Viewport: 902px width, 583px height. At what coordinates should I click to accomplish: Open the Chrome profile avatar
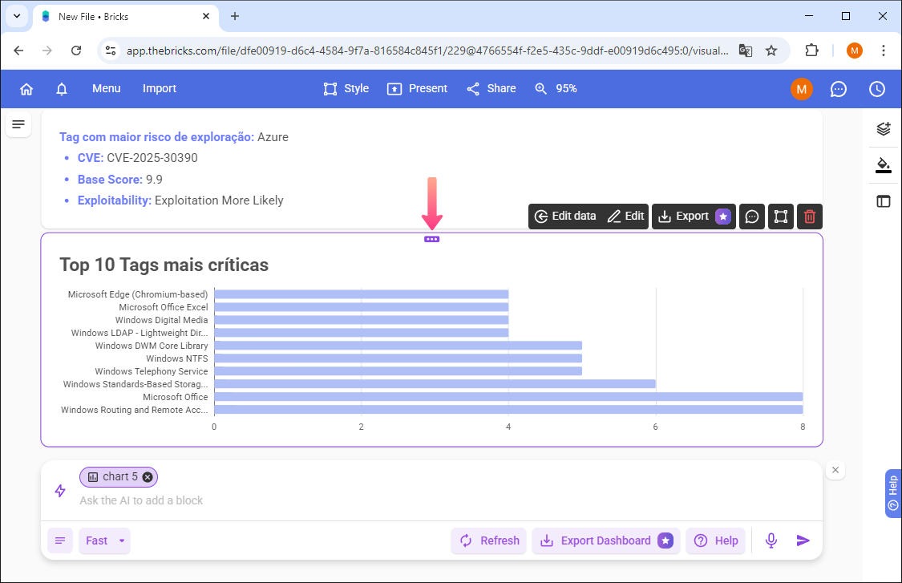pyautogui.click(x=854, y=51)
